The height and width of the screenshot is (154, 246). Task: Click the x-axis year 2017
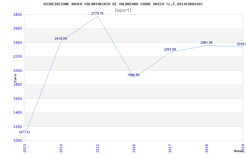point(170,148)
